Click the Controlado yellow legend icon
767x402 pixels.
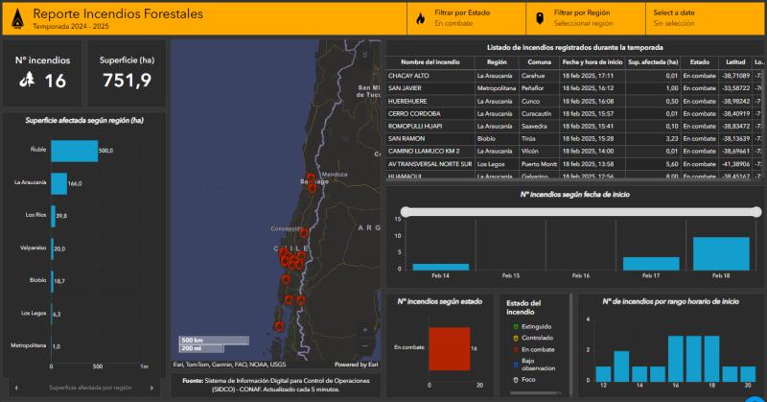pyautogui.click(x=516, y=338)
